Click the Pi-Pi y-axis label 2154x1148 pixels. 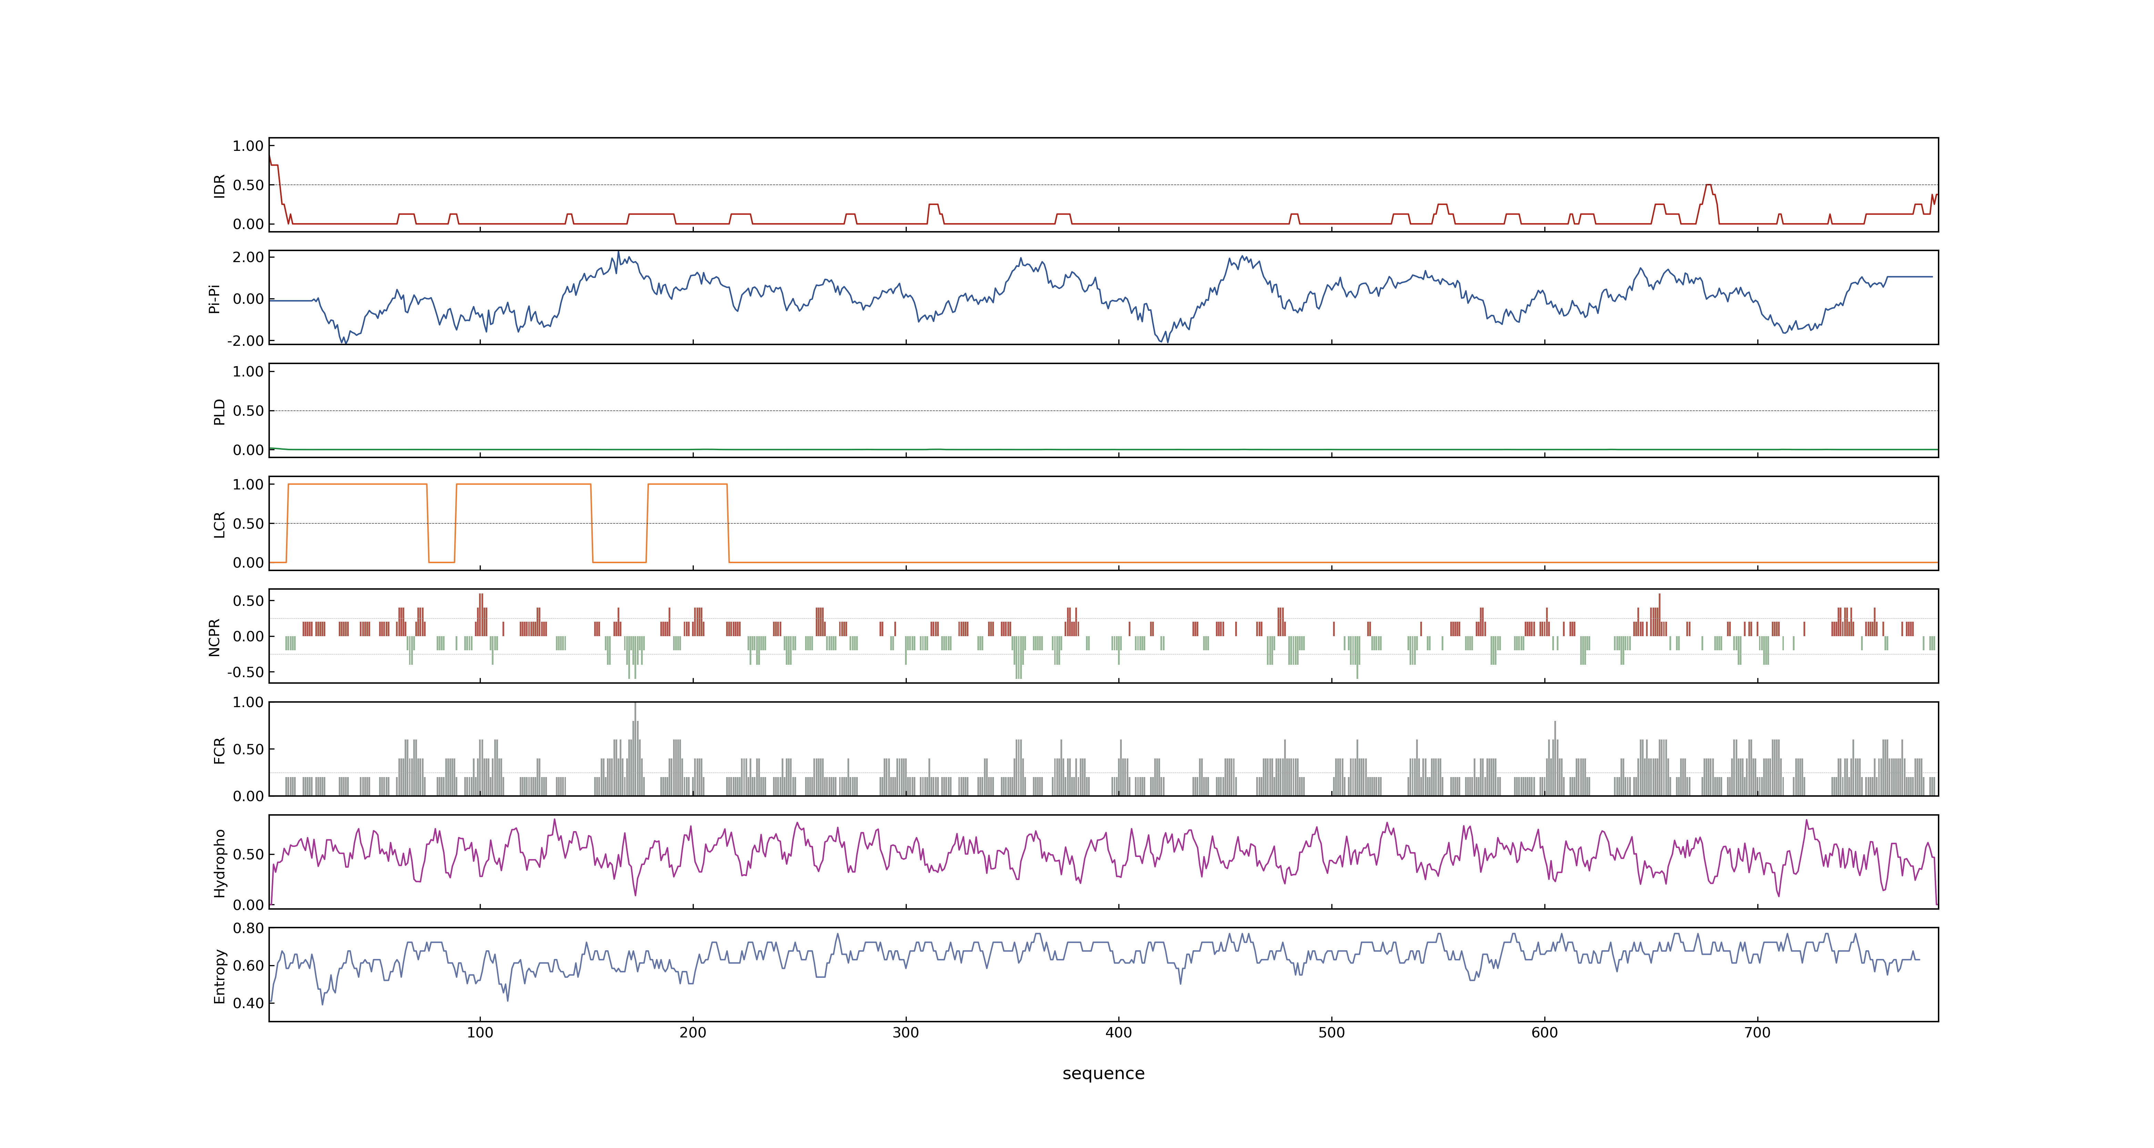point(215,298)
